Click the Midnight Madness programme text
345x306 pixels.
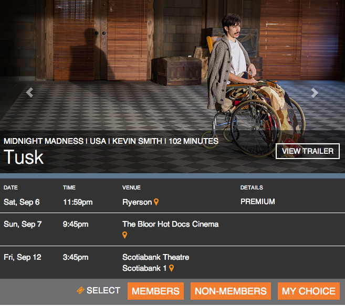44,141
